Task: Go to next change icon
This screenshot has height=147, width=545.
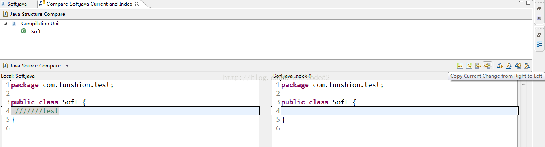Action: [518, 66]
